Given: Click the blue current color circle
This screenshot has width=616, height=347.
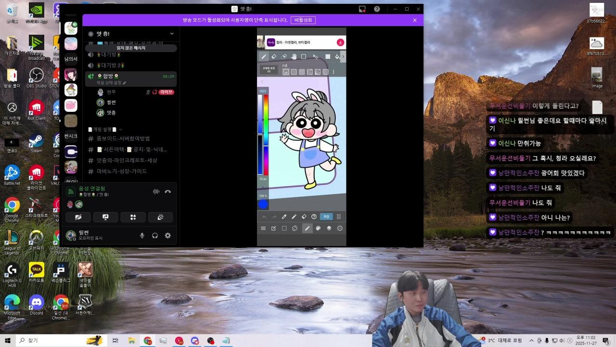Looking at the screenshot, I should (263, 204).
